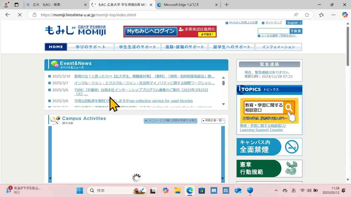
Task: Open the Edge Settings and more menu
Action: (333, 15)
